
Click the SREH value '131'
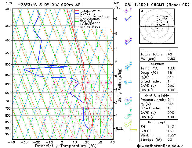click(x=171, y=131)
